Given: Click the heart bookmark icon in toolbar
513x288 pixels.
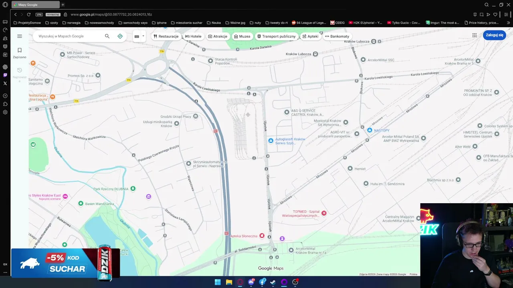Looking at the screenshot, I should [495, 14].
